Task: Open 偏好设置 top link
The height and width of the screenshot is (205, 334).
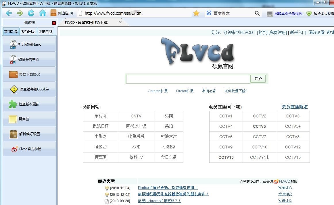Action: point(316,32)
